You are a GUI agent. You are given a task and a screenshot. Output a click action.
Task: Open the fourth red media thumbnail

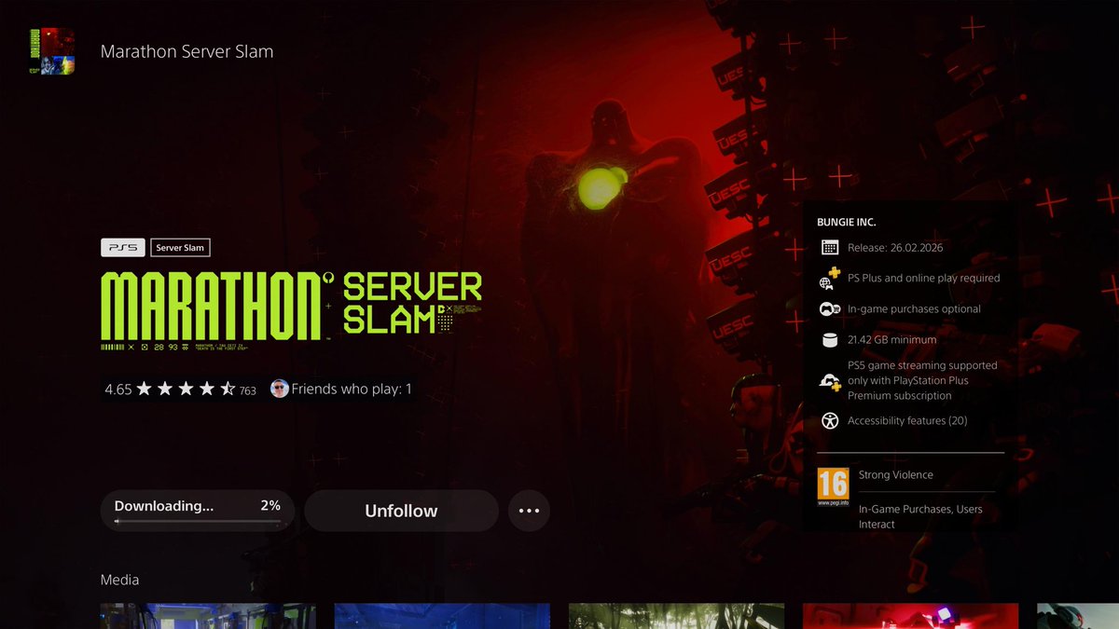910,616
